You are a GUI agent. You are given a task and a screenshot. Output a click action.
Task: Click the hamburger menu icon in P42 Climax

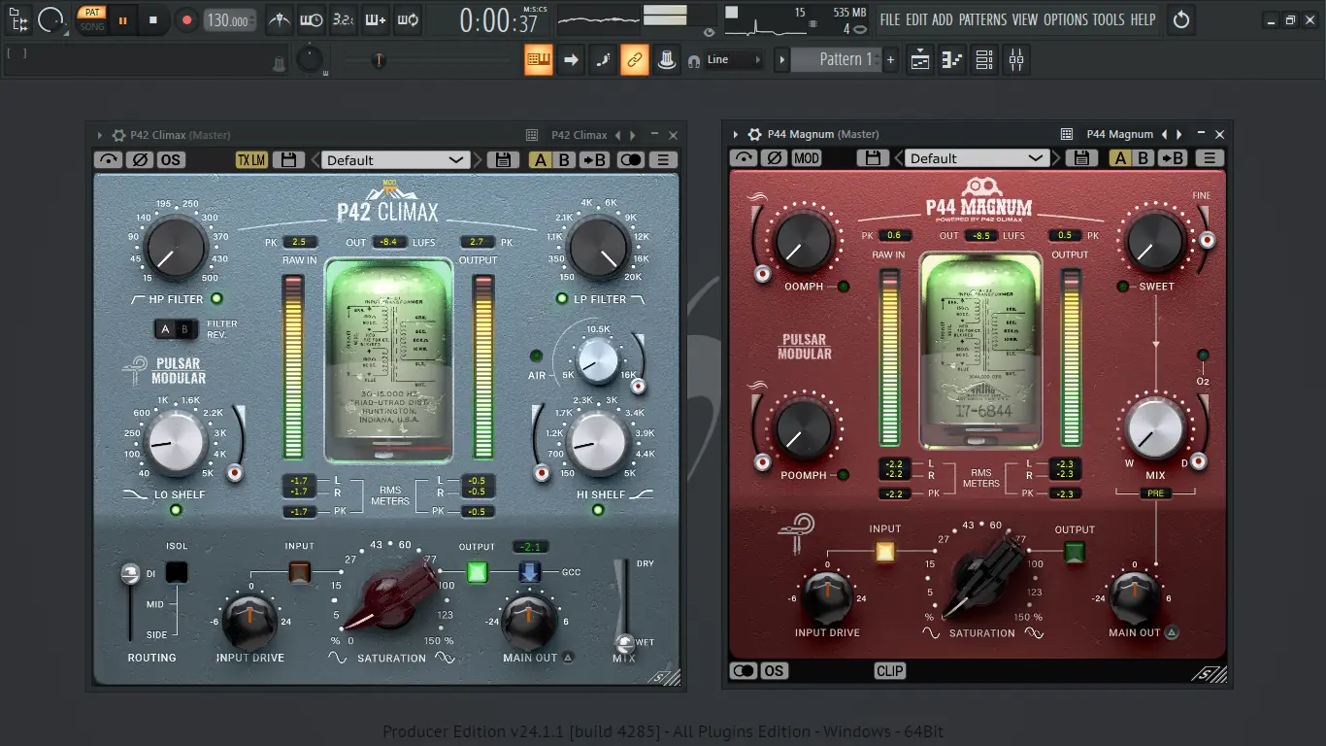pyautogui.click(x=664, y=160)
